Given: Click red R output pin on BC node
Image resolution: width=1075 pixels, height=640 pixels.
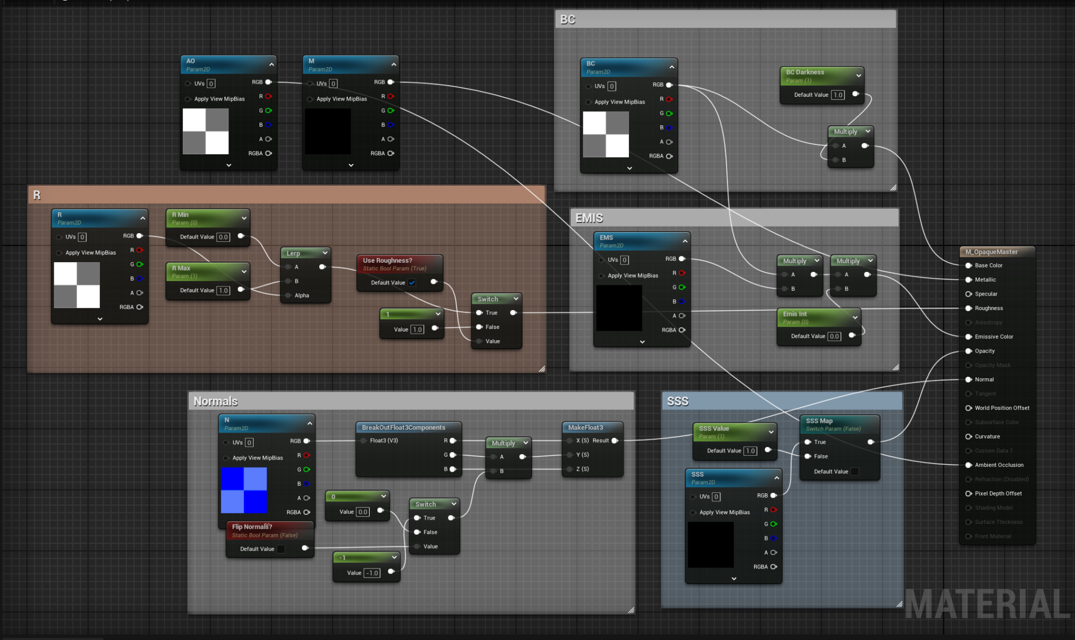Looking at the screenshot, I should [x=669, y=99].
